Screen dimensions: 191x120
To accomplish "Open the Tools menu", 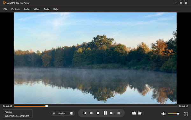I will tap(46, 9).
